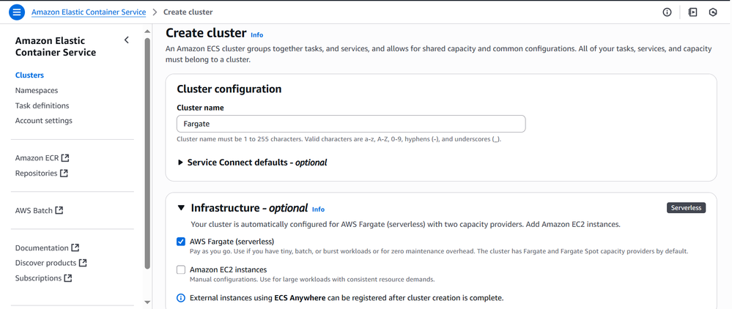Open Info link next to Create cluster
This screenshot has height=309, width=732.
click(256, 34)
